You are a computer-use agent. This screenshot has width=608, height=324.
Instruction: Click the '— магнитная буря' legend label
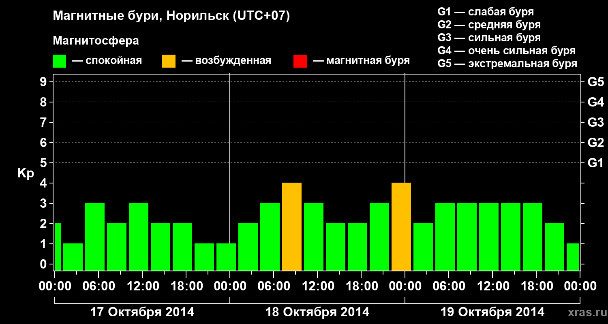tap(362, 61)
